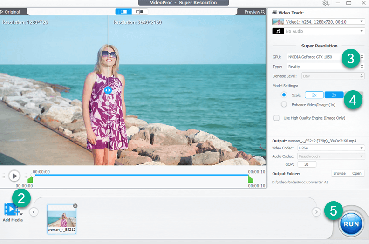
Task: Click the Add Media icon
Action: coord(11,209)
